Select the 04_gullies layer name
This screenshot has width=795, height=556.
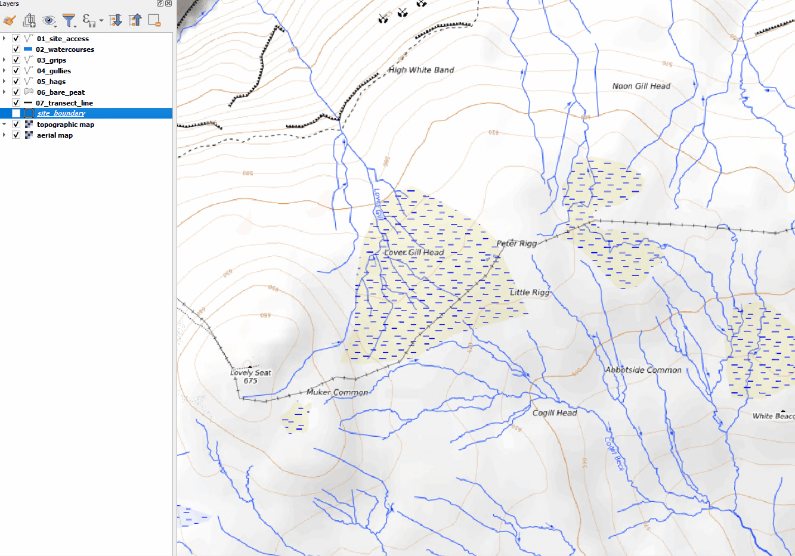[54, 71]
